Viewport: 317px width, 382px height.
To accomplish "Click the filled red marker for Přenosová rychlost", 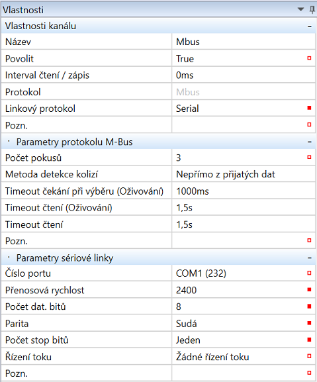I will click(x=309, y=290).
